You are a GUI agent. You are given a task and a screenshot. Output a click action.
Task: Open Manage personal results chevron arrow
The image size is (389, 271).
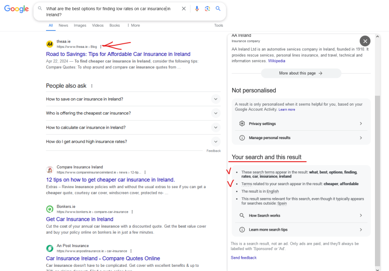(x=361, y=138)
